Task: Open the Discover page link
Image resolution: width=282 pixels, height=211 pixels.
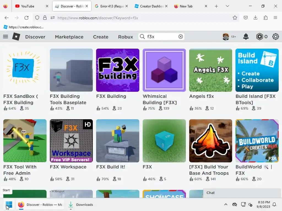Action: (x=35, y=37)
